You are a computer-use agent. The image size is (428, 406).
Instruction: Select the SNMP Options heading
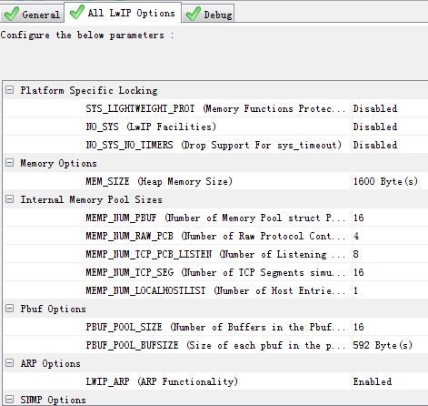[53, 400]
